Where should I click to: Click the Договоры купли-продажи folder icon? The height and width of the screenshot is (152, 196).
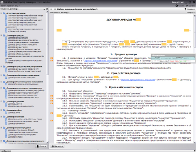[x=4, y=128]
